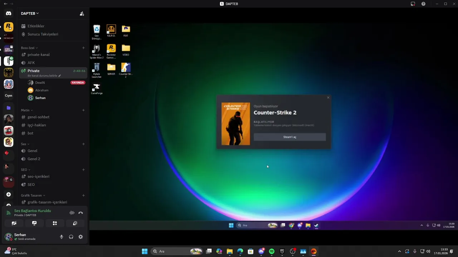Open the weather widget showing 5°C
This screenshot has height=257, width=458.
pyautogui.click(x=16, y=251)
